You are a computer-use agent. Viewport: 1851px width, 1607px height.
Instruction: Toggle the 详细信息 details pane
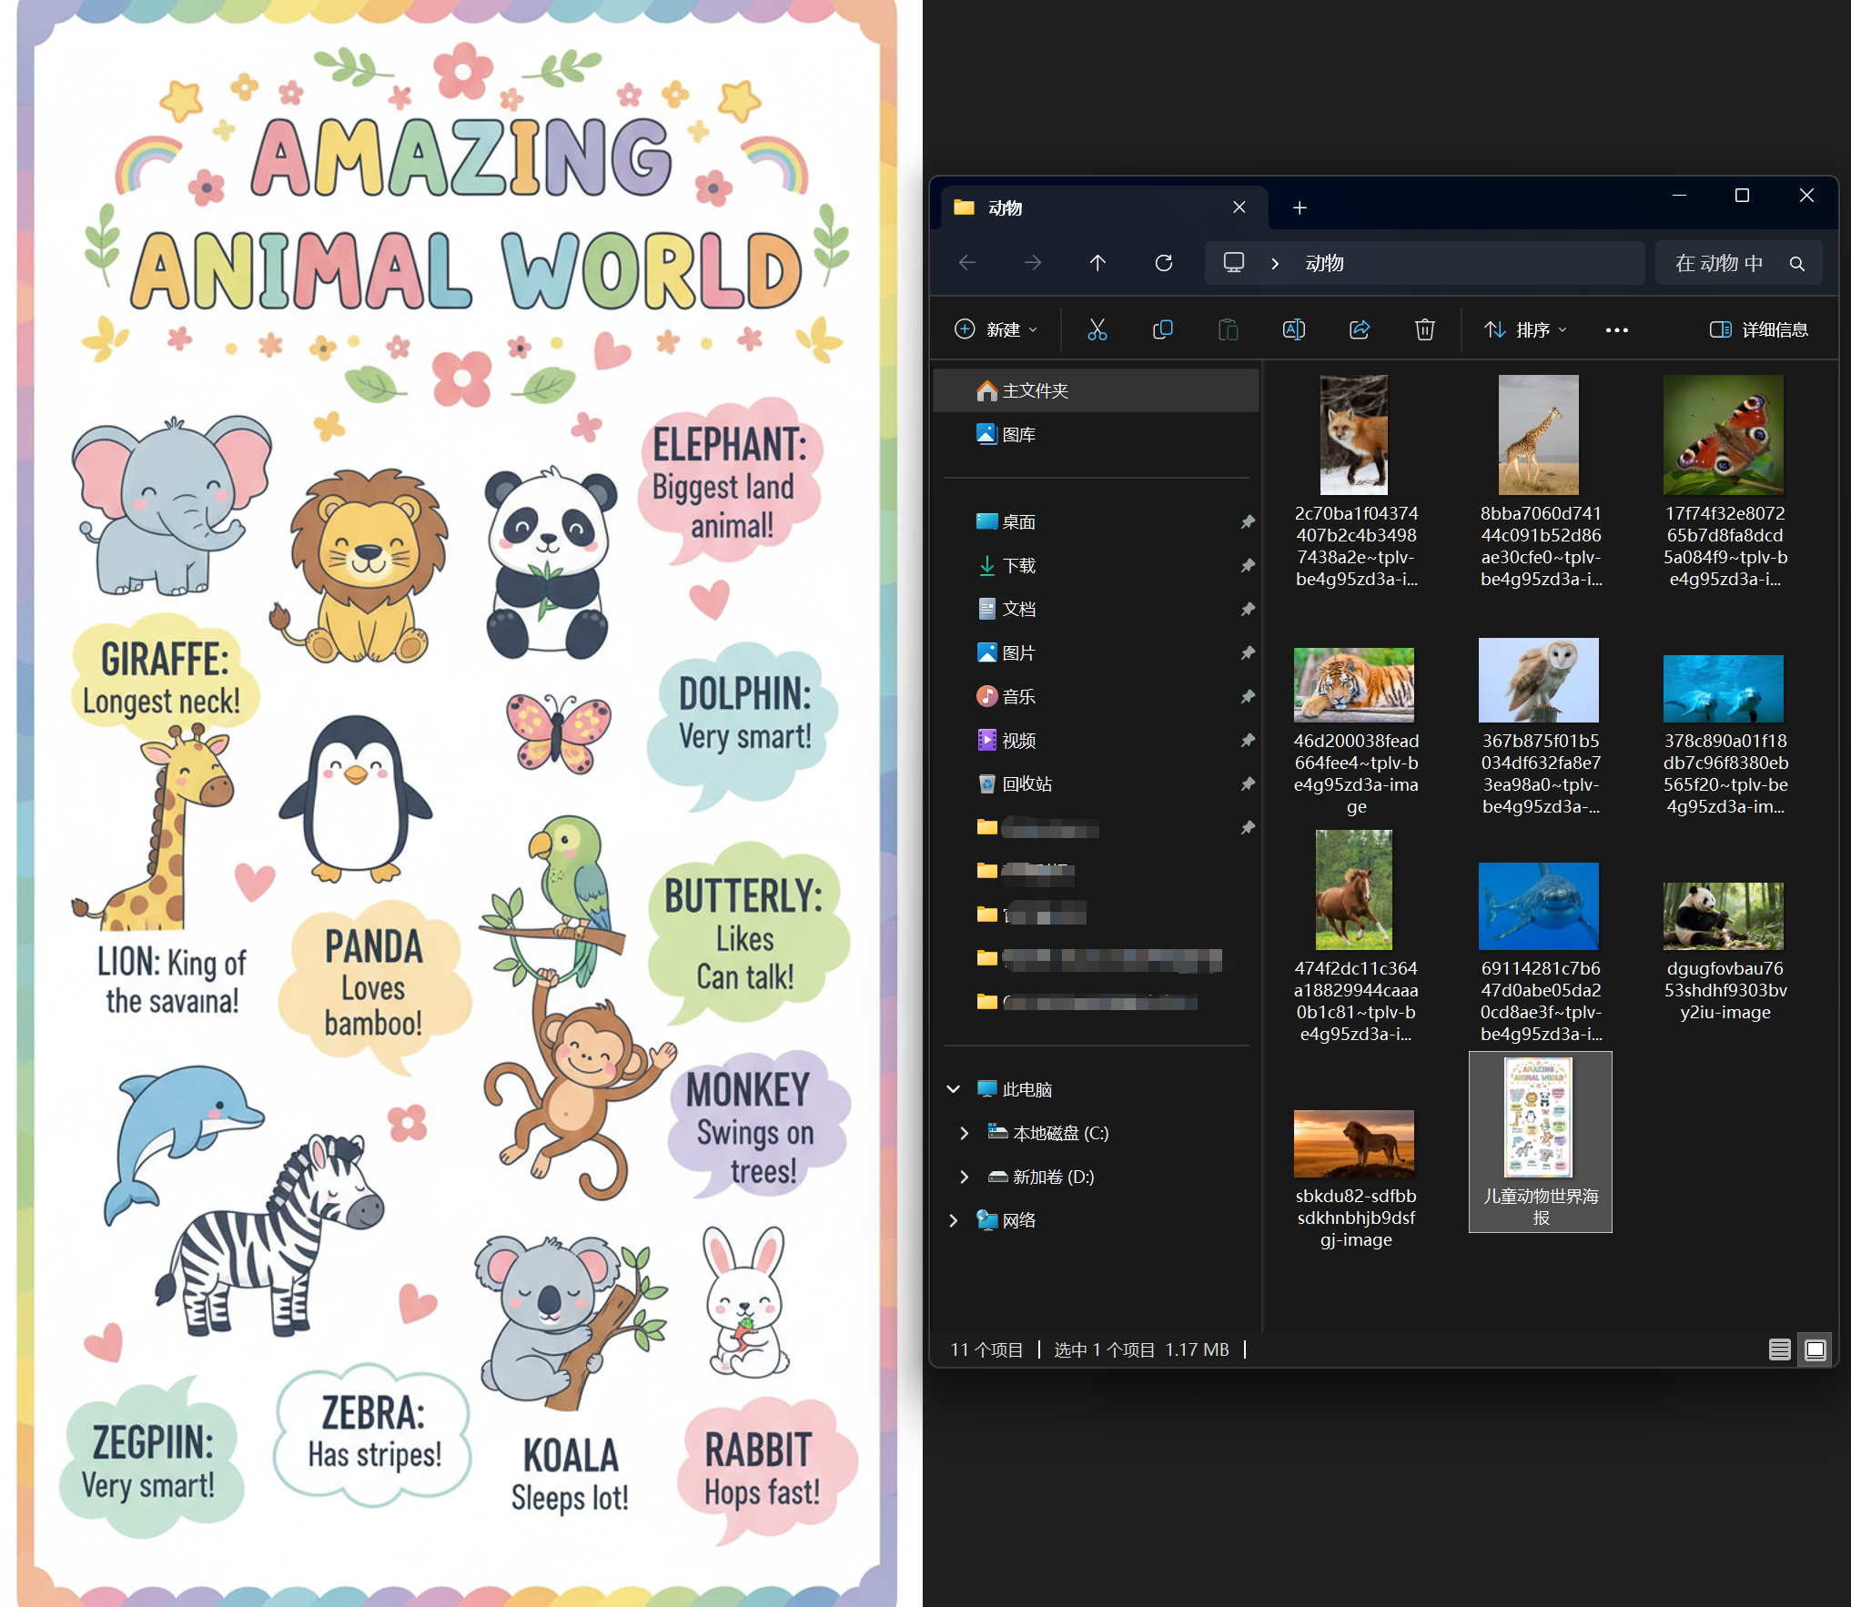tap(1758, 329)
